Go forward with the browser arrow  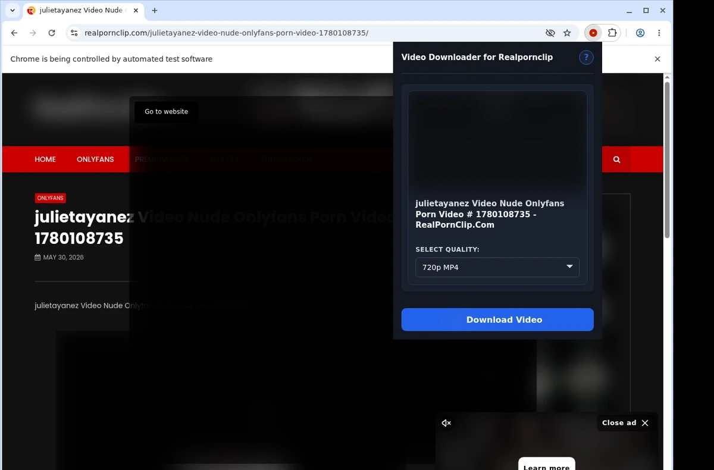(x=33, y=33)
